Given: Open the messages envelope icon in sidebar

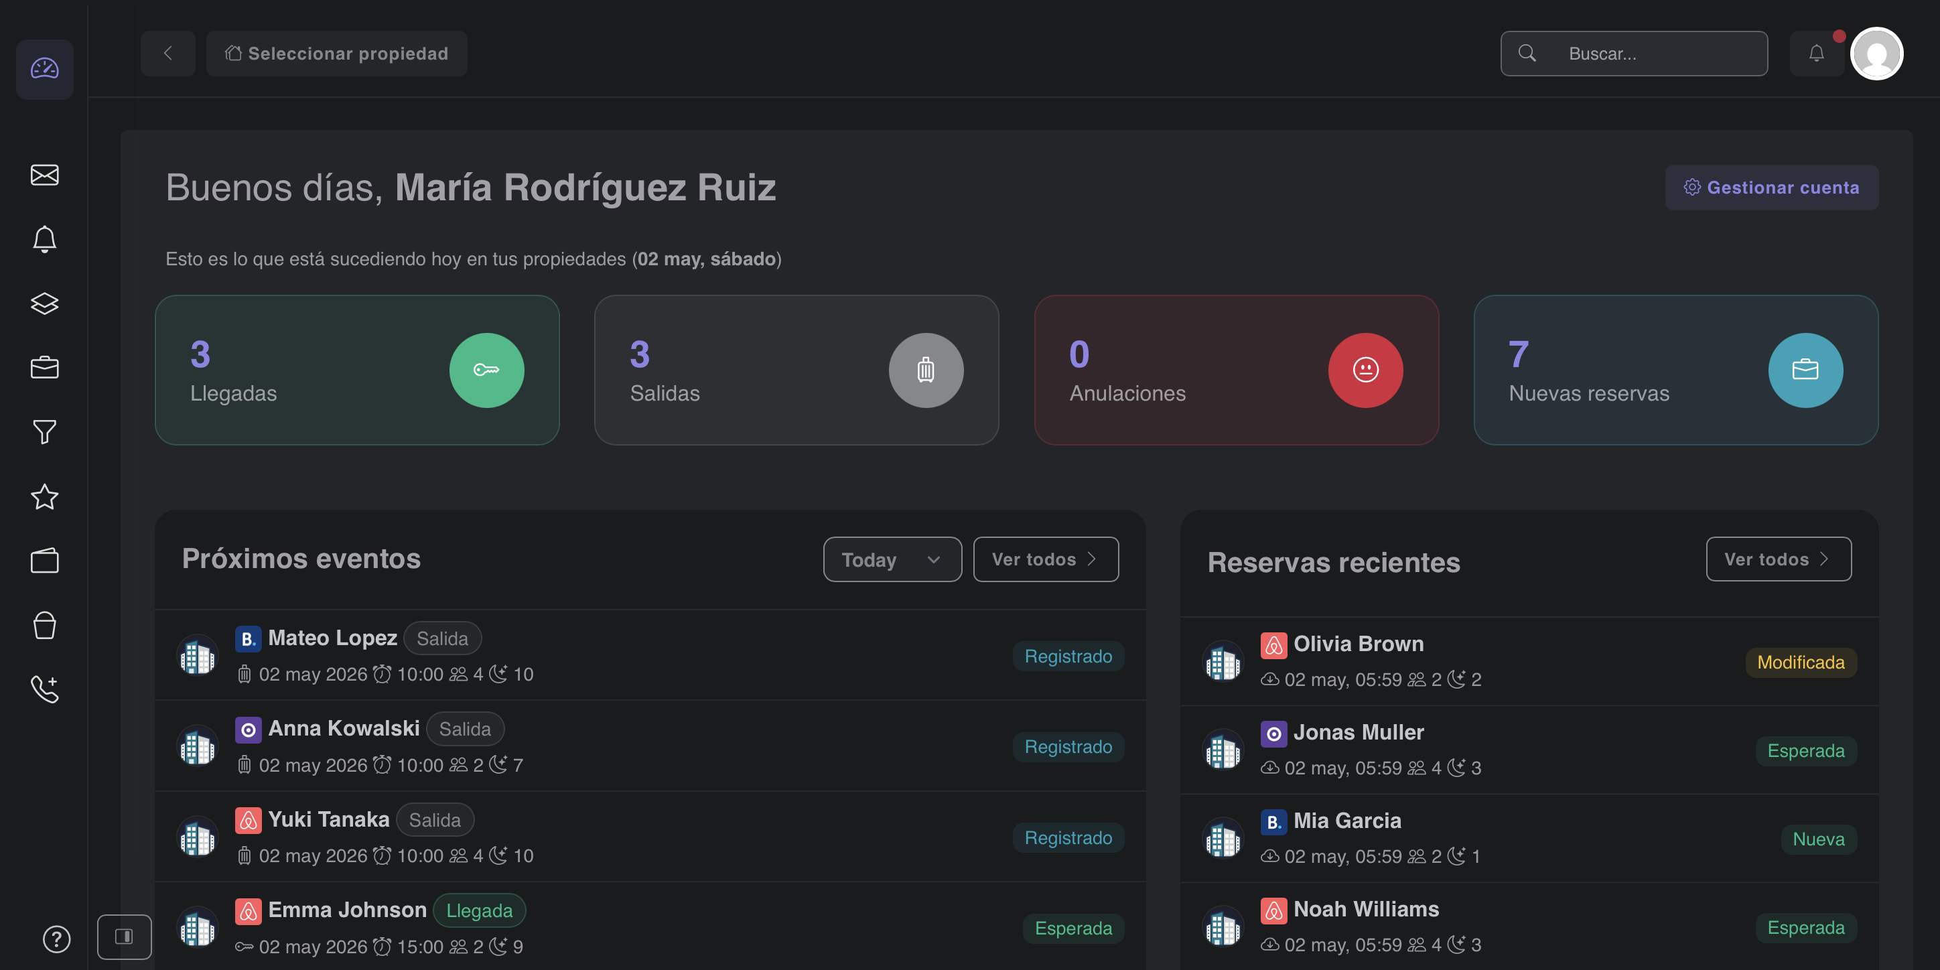Looking at the screenshot, I should coord(44,175).
